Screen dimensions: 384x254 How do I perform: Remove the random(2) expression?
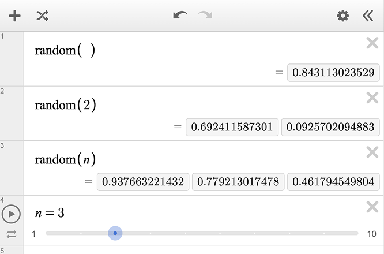point(372,98)
